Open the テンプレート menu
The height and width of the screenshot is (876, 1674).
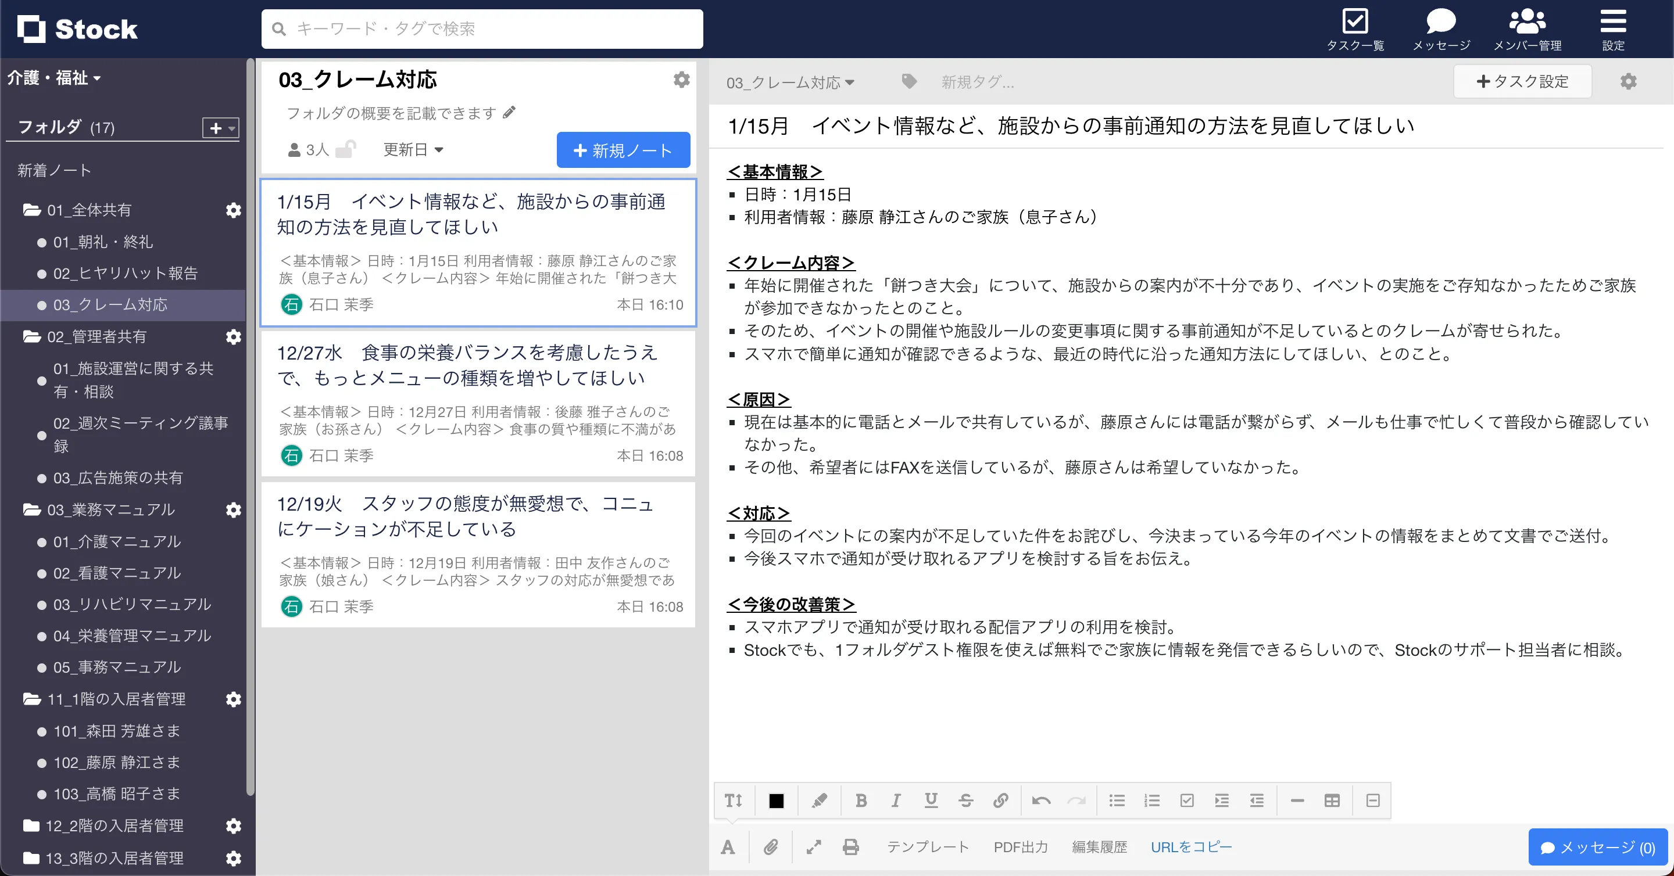(x=928, y=846)
